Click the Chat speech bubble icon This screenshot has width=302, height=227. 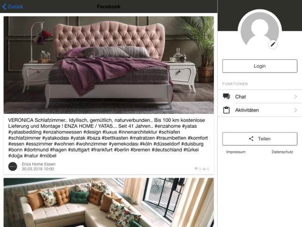[x=226, y=97]
